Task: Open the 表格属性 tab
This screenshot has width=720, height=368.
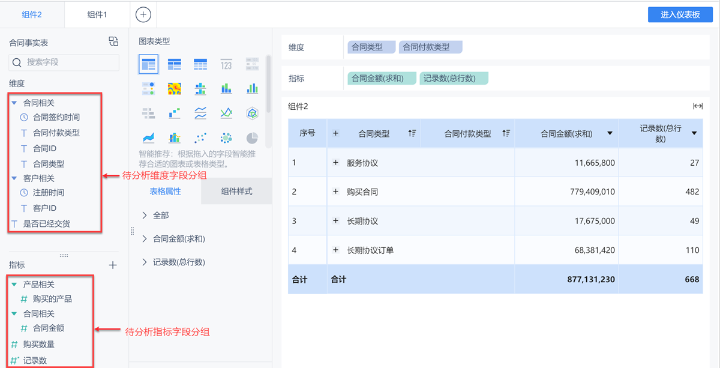Action: pos(165,192)
